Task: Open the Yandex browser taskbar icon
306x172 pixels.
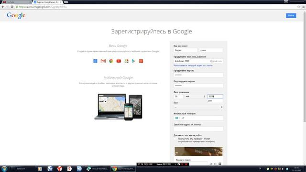Action: (60, 169)
